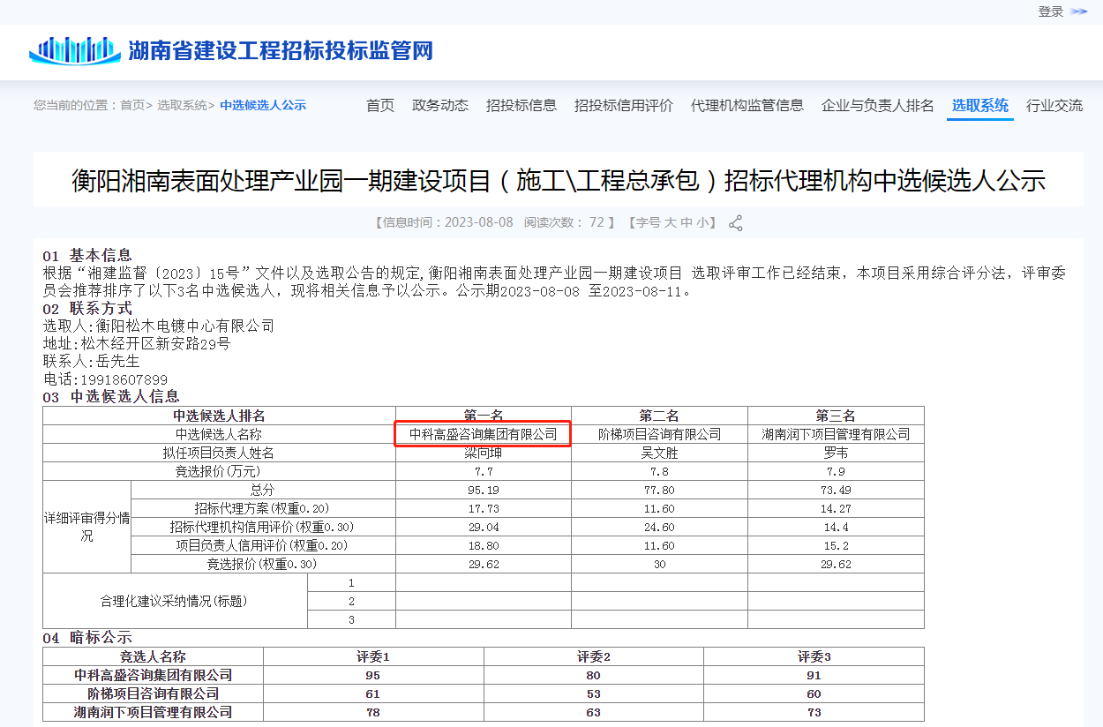This screenshot has height=727, width=1103.
Task: Set font size to 小
Action: (x=702, y=222)
